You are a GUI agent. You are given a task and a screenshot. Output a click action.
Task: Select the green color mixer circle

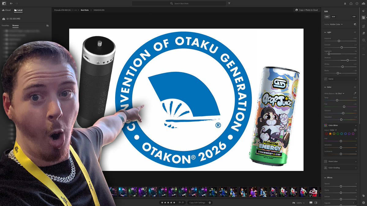(338, 134)
